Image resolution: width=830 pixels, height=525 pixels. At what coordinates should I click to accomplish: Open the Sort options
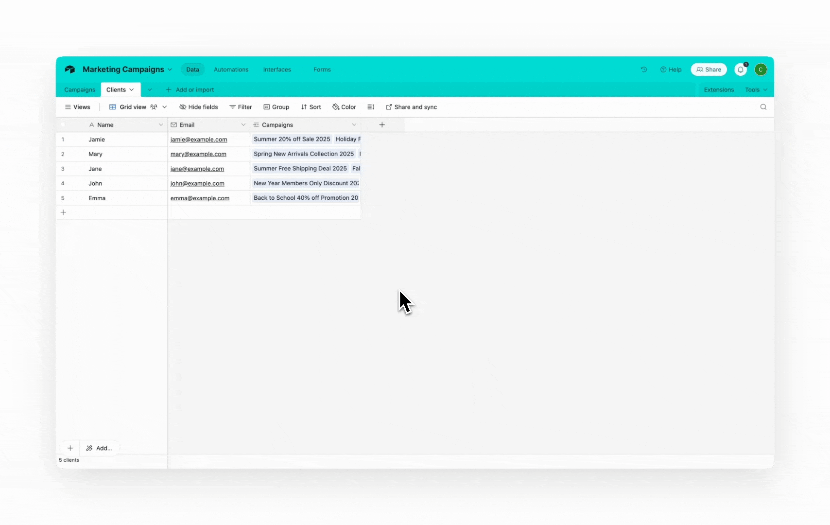[311, 107]
